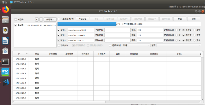The width and height of the screenshot is (205, 105).
Task: Uncheck the 局域网 172.18.16.0~255 range checkbox
Action: (x=16, y=25)
